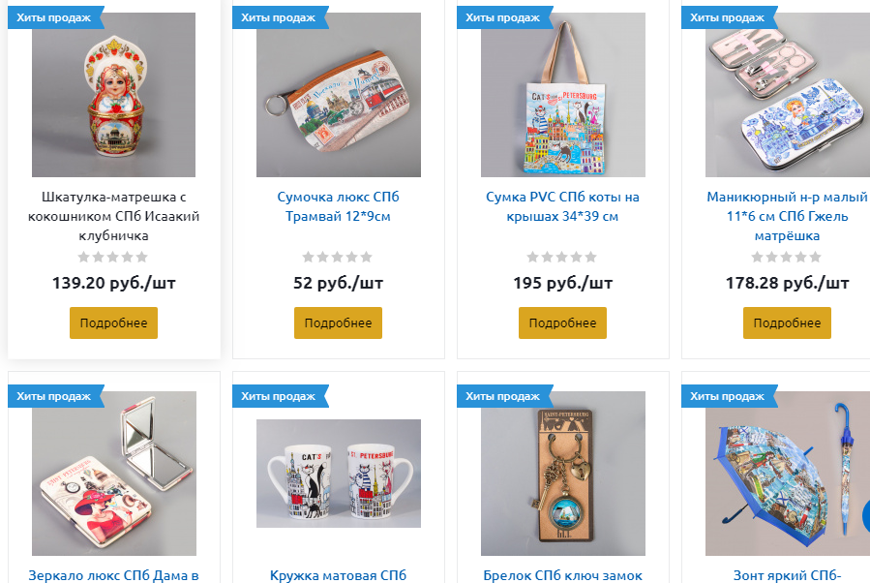Click Подробнее under the 52 руб. pouch
The image size is (870, 583).
click(x=338, y=322)
